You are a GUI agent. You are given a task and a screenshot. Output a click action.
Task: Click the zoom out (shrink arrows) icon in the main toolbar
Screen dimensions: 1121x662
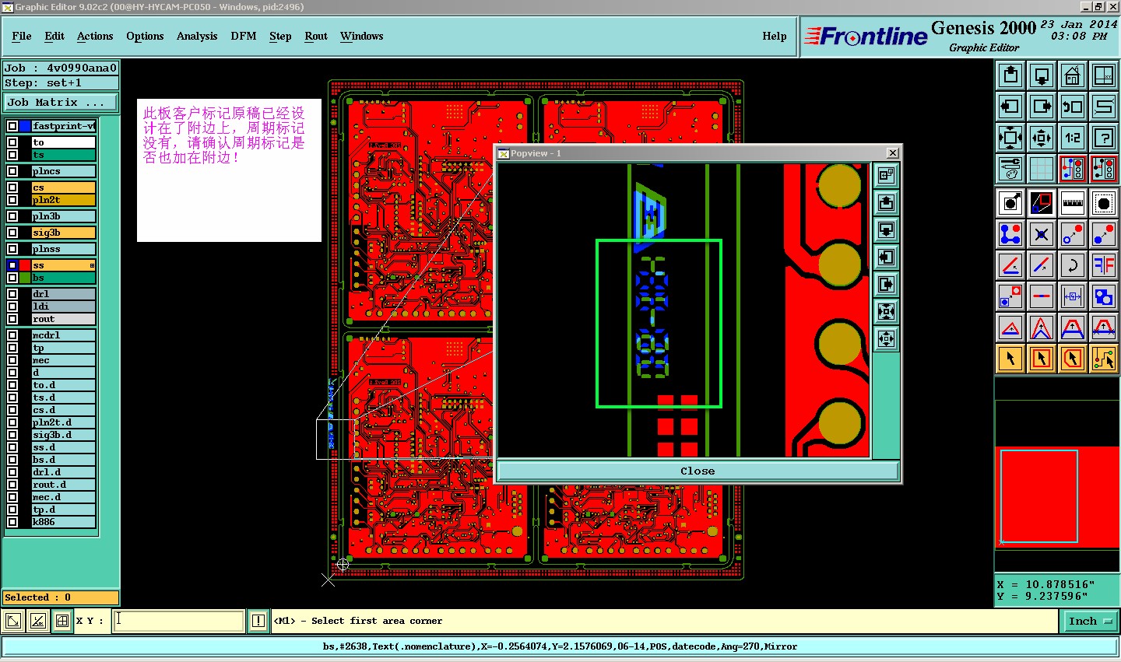pos(1042,138)
